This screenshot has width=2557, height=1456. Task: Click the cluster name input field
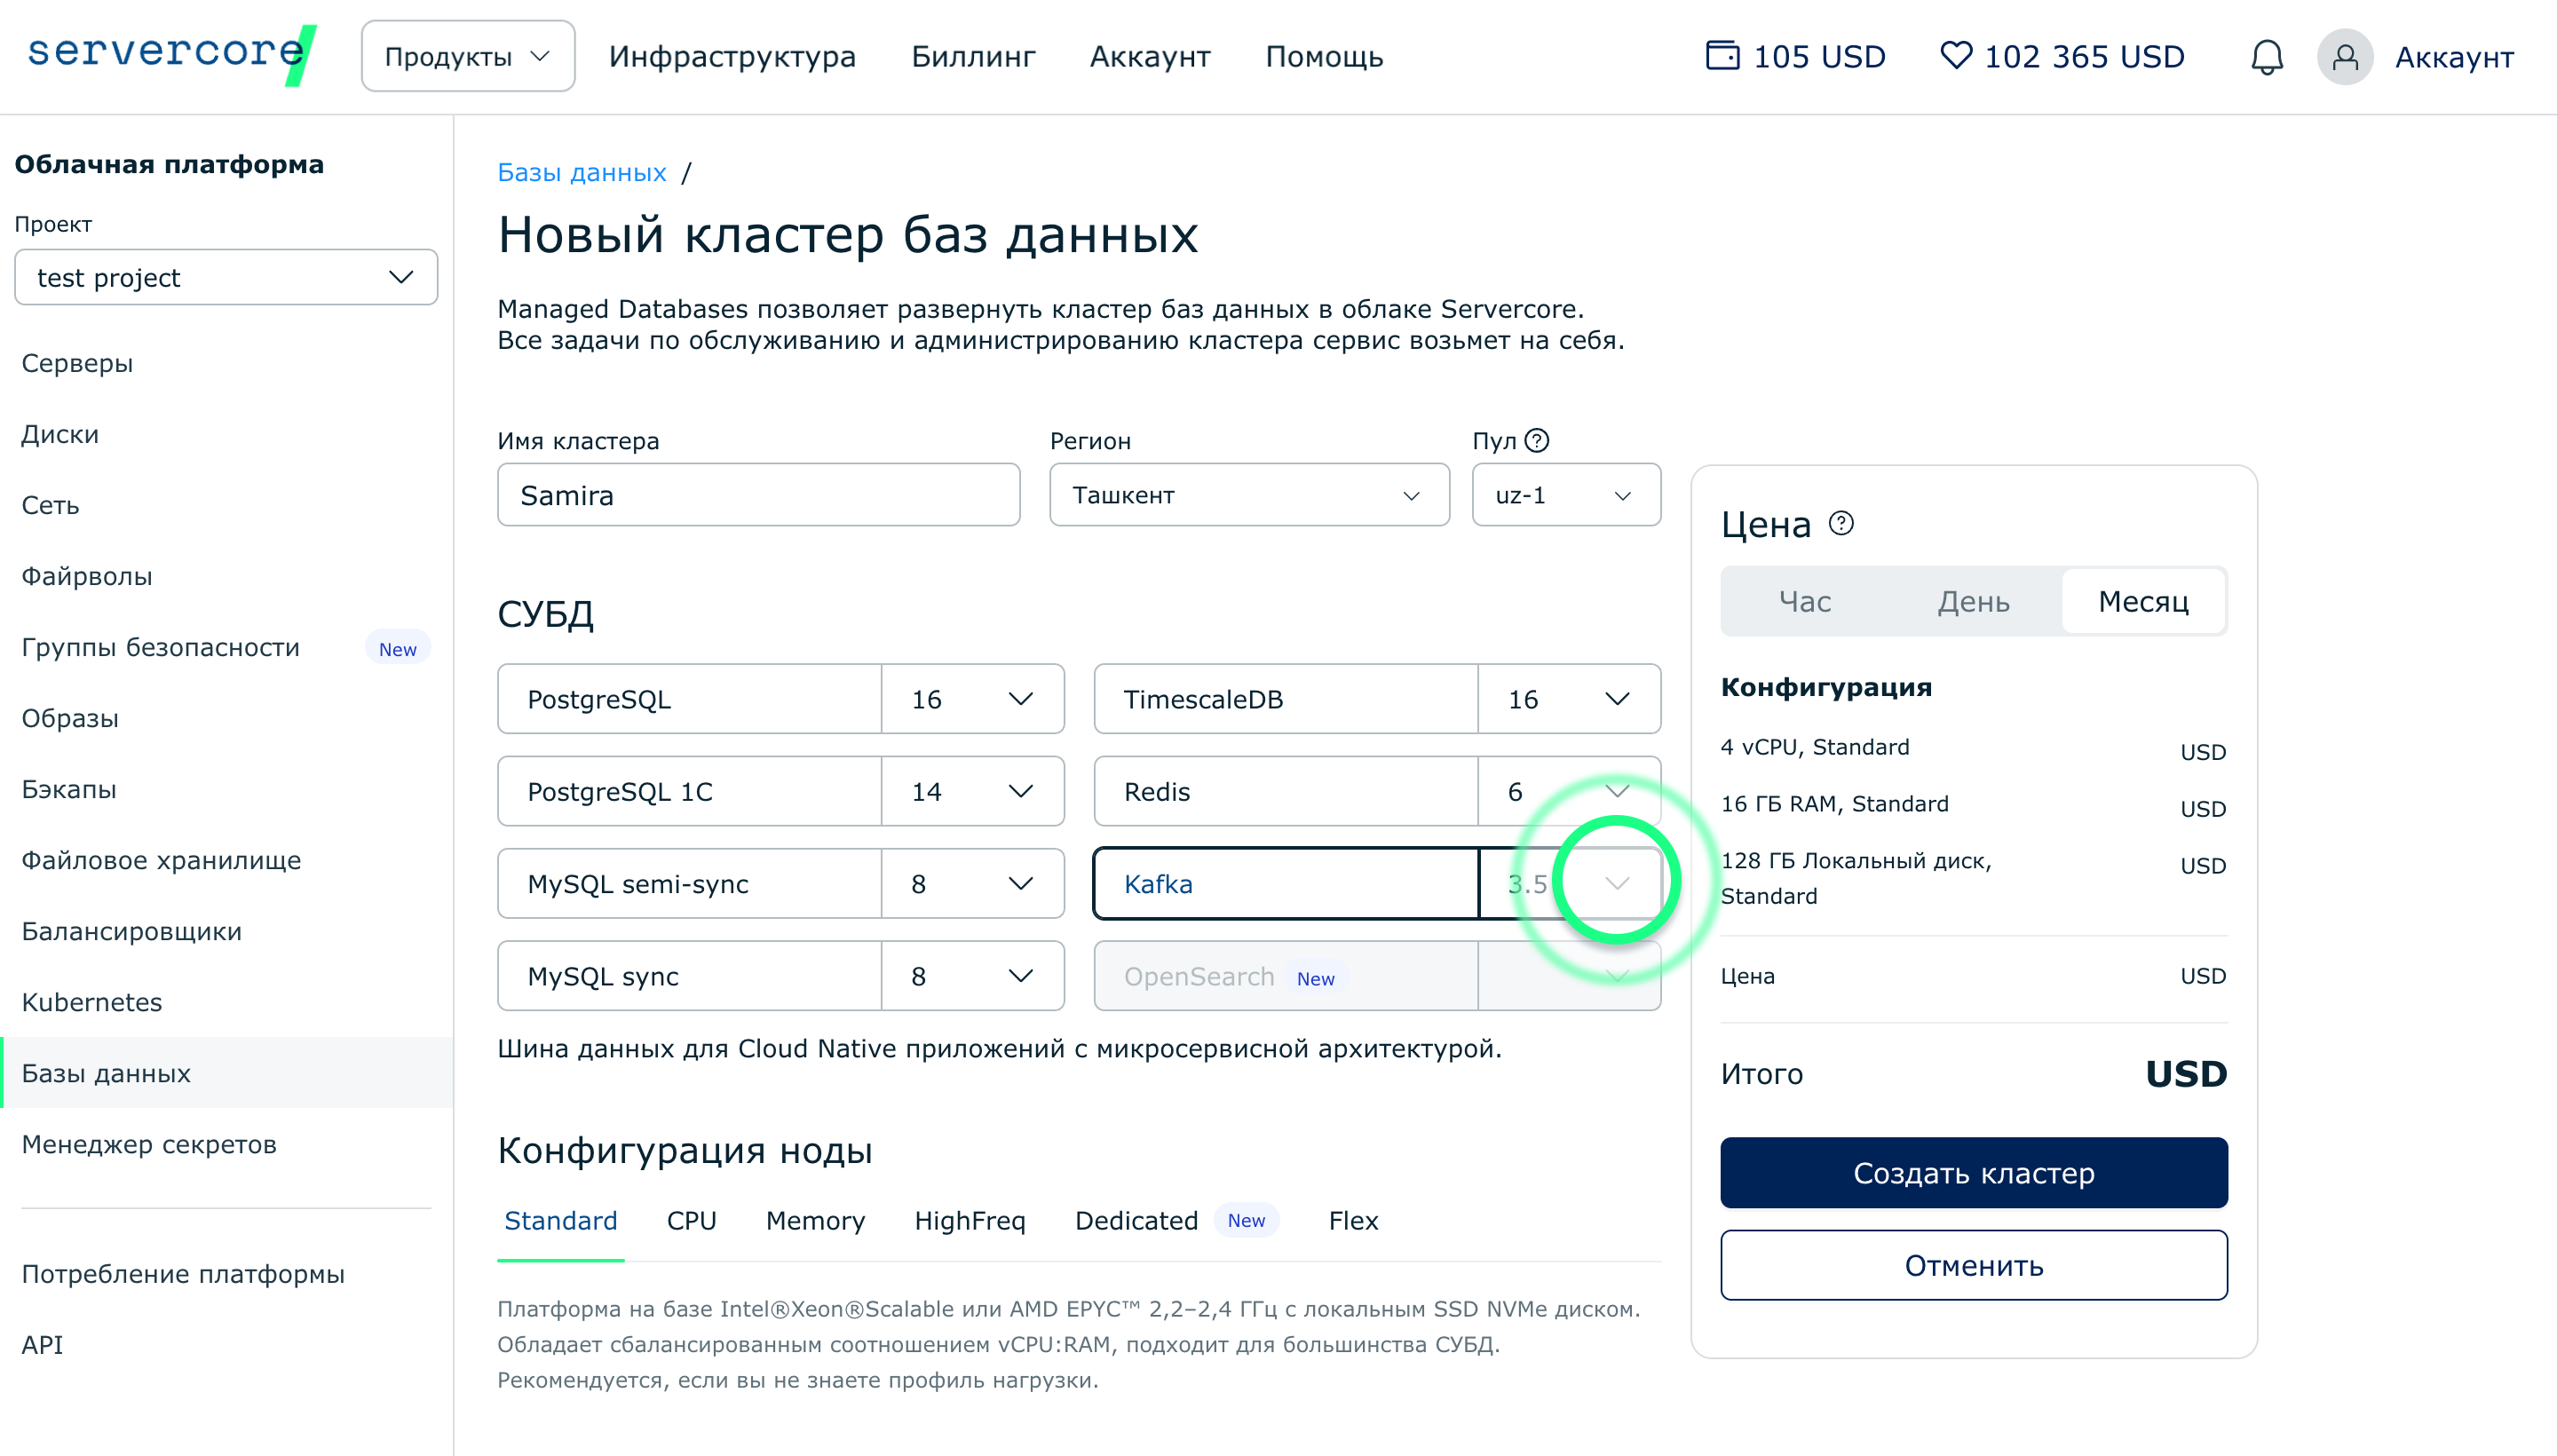click(758, 495)
